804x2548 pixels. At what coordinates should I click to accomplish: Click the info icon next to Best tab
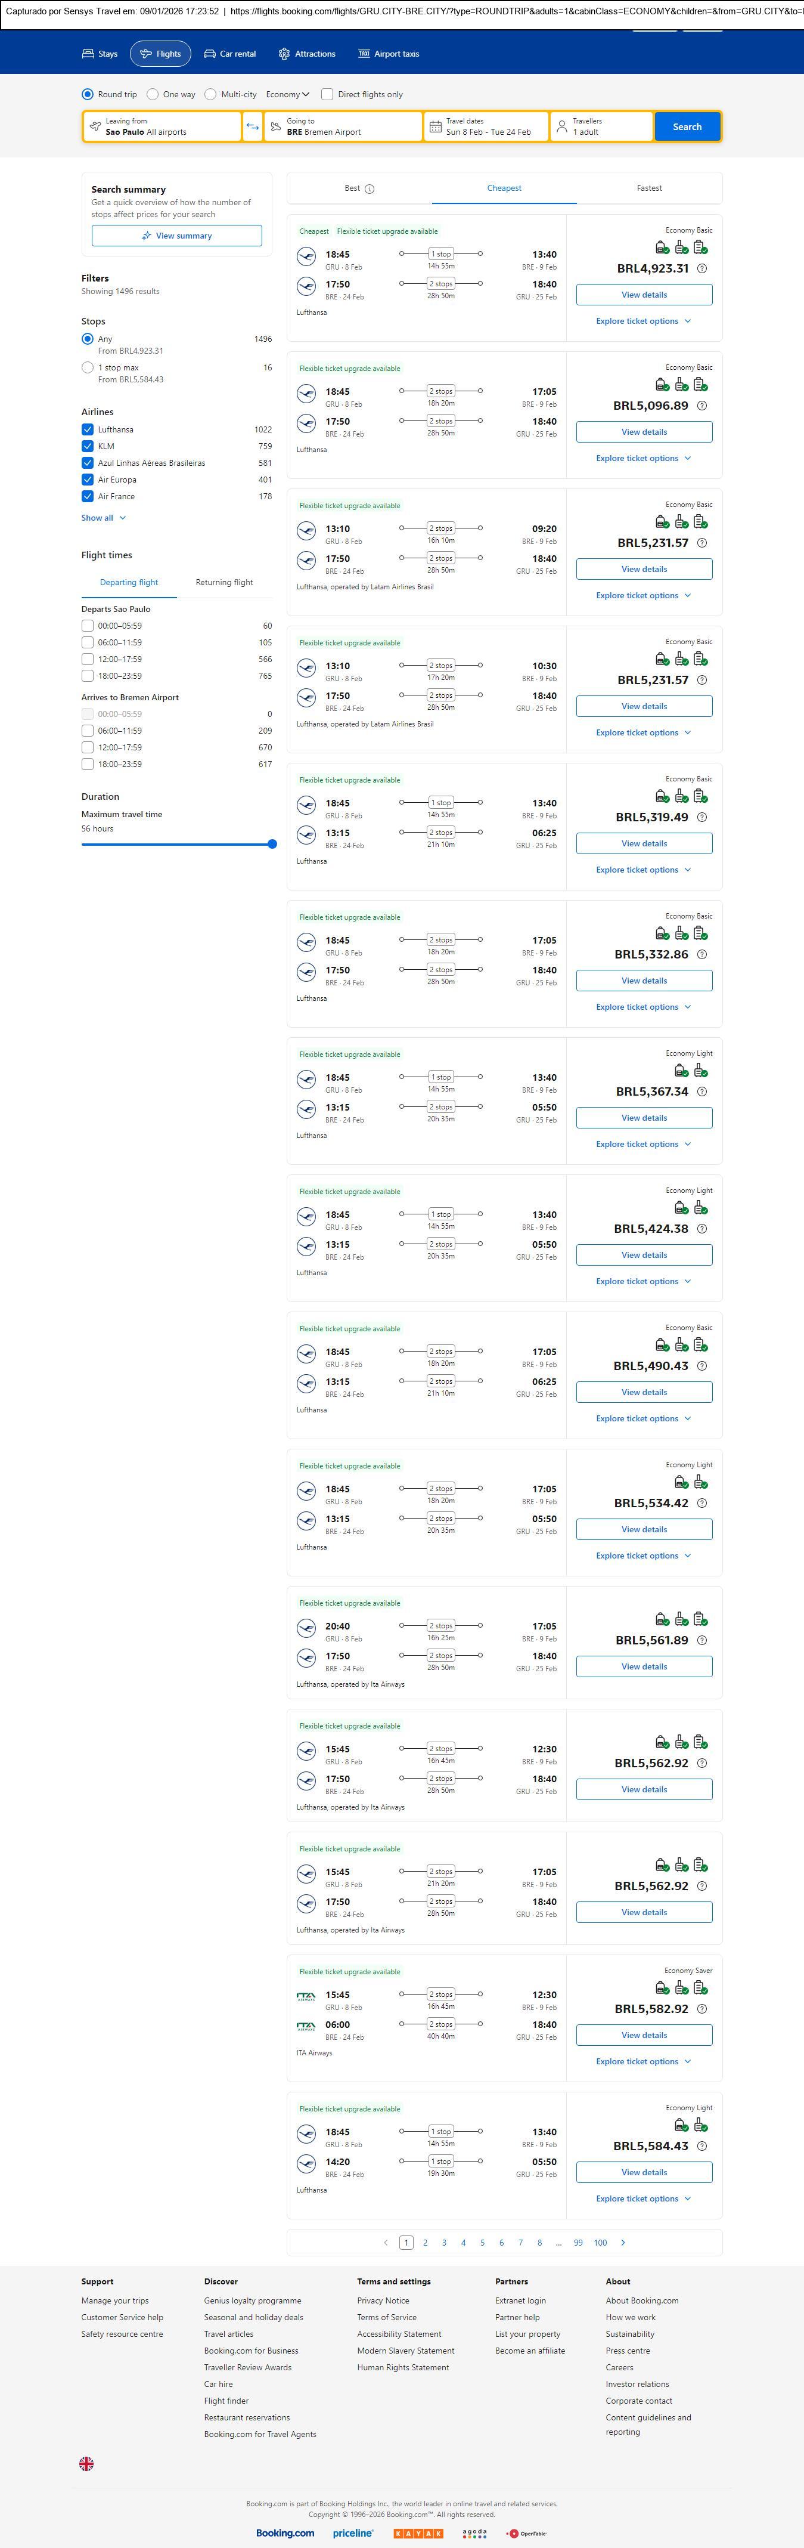point(370,189)
